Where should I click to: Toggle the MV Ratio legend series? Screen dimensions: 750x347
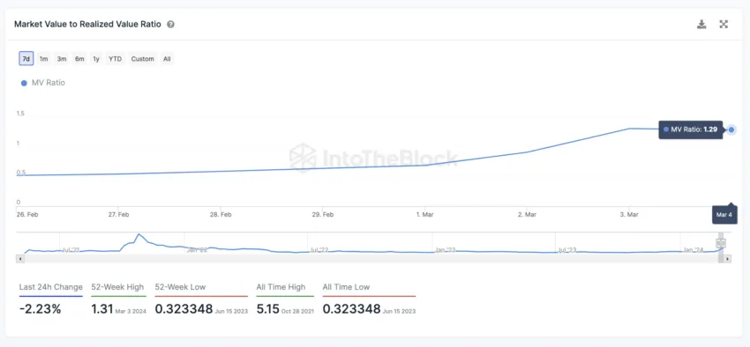(x=42, y=83)
